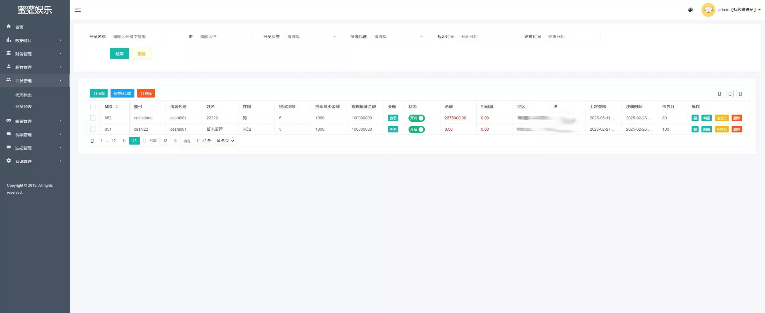Click the admin avatar image

(x=708, y=10)
